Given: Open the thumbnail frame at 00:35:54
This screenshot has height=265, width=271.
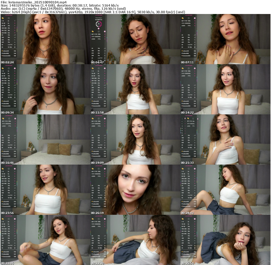Looking at the screenshot, I should click(225, 240).
